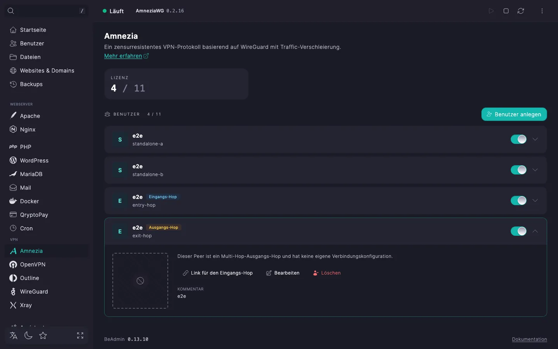
Task: Click the empty QR code placeholder
Action: pyautogui.click(x=140, y=281)
